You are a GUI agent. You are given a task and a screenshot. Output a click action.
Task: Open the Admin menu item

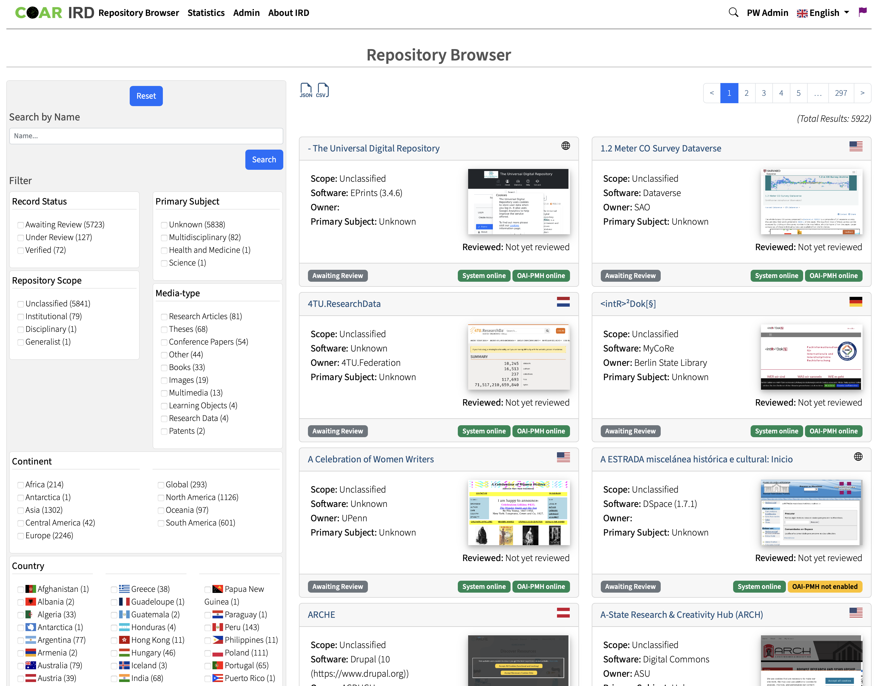(246, 13)
